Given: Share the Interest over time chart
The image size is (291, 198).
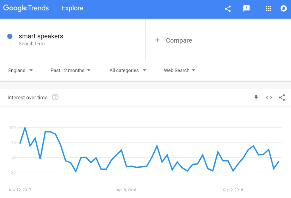Looking at the screenshot, I should (x=282, y=97).
